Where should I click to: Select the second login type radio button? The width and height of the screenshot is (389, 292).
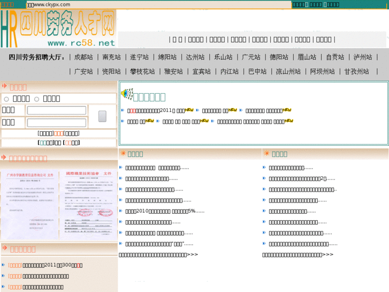click(x=37, y=99)
